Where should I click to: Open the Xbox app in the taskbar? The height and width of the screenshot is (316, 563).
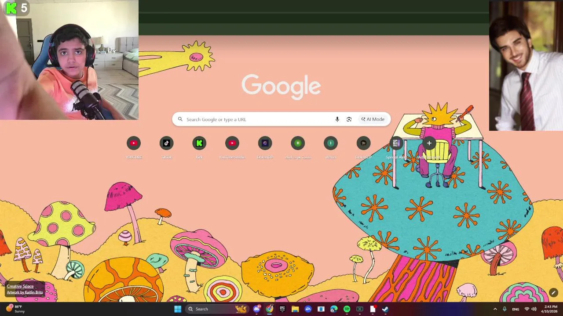point(359,309)
